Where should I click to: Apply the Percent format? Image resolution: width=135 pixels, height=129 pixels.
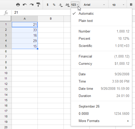101,38
